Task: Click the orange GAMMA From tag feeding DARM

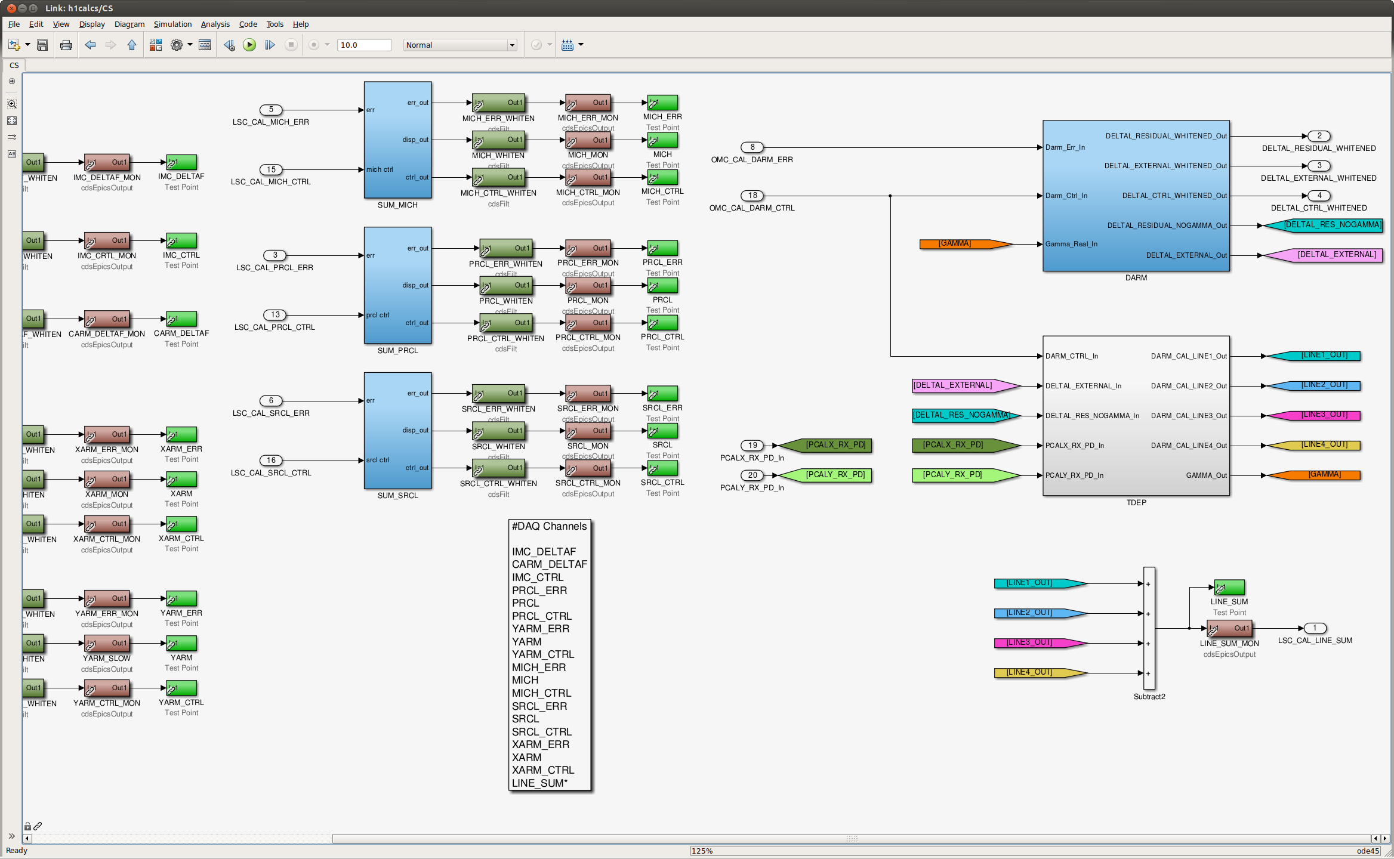Action: 966,244
